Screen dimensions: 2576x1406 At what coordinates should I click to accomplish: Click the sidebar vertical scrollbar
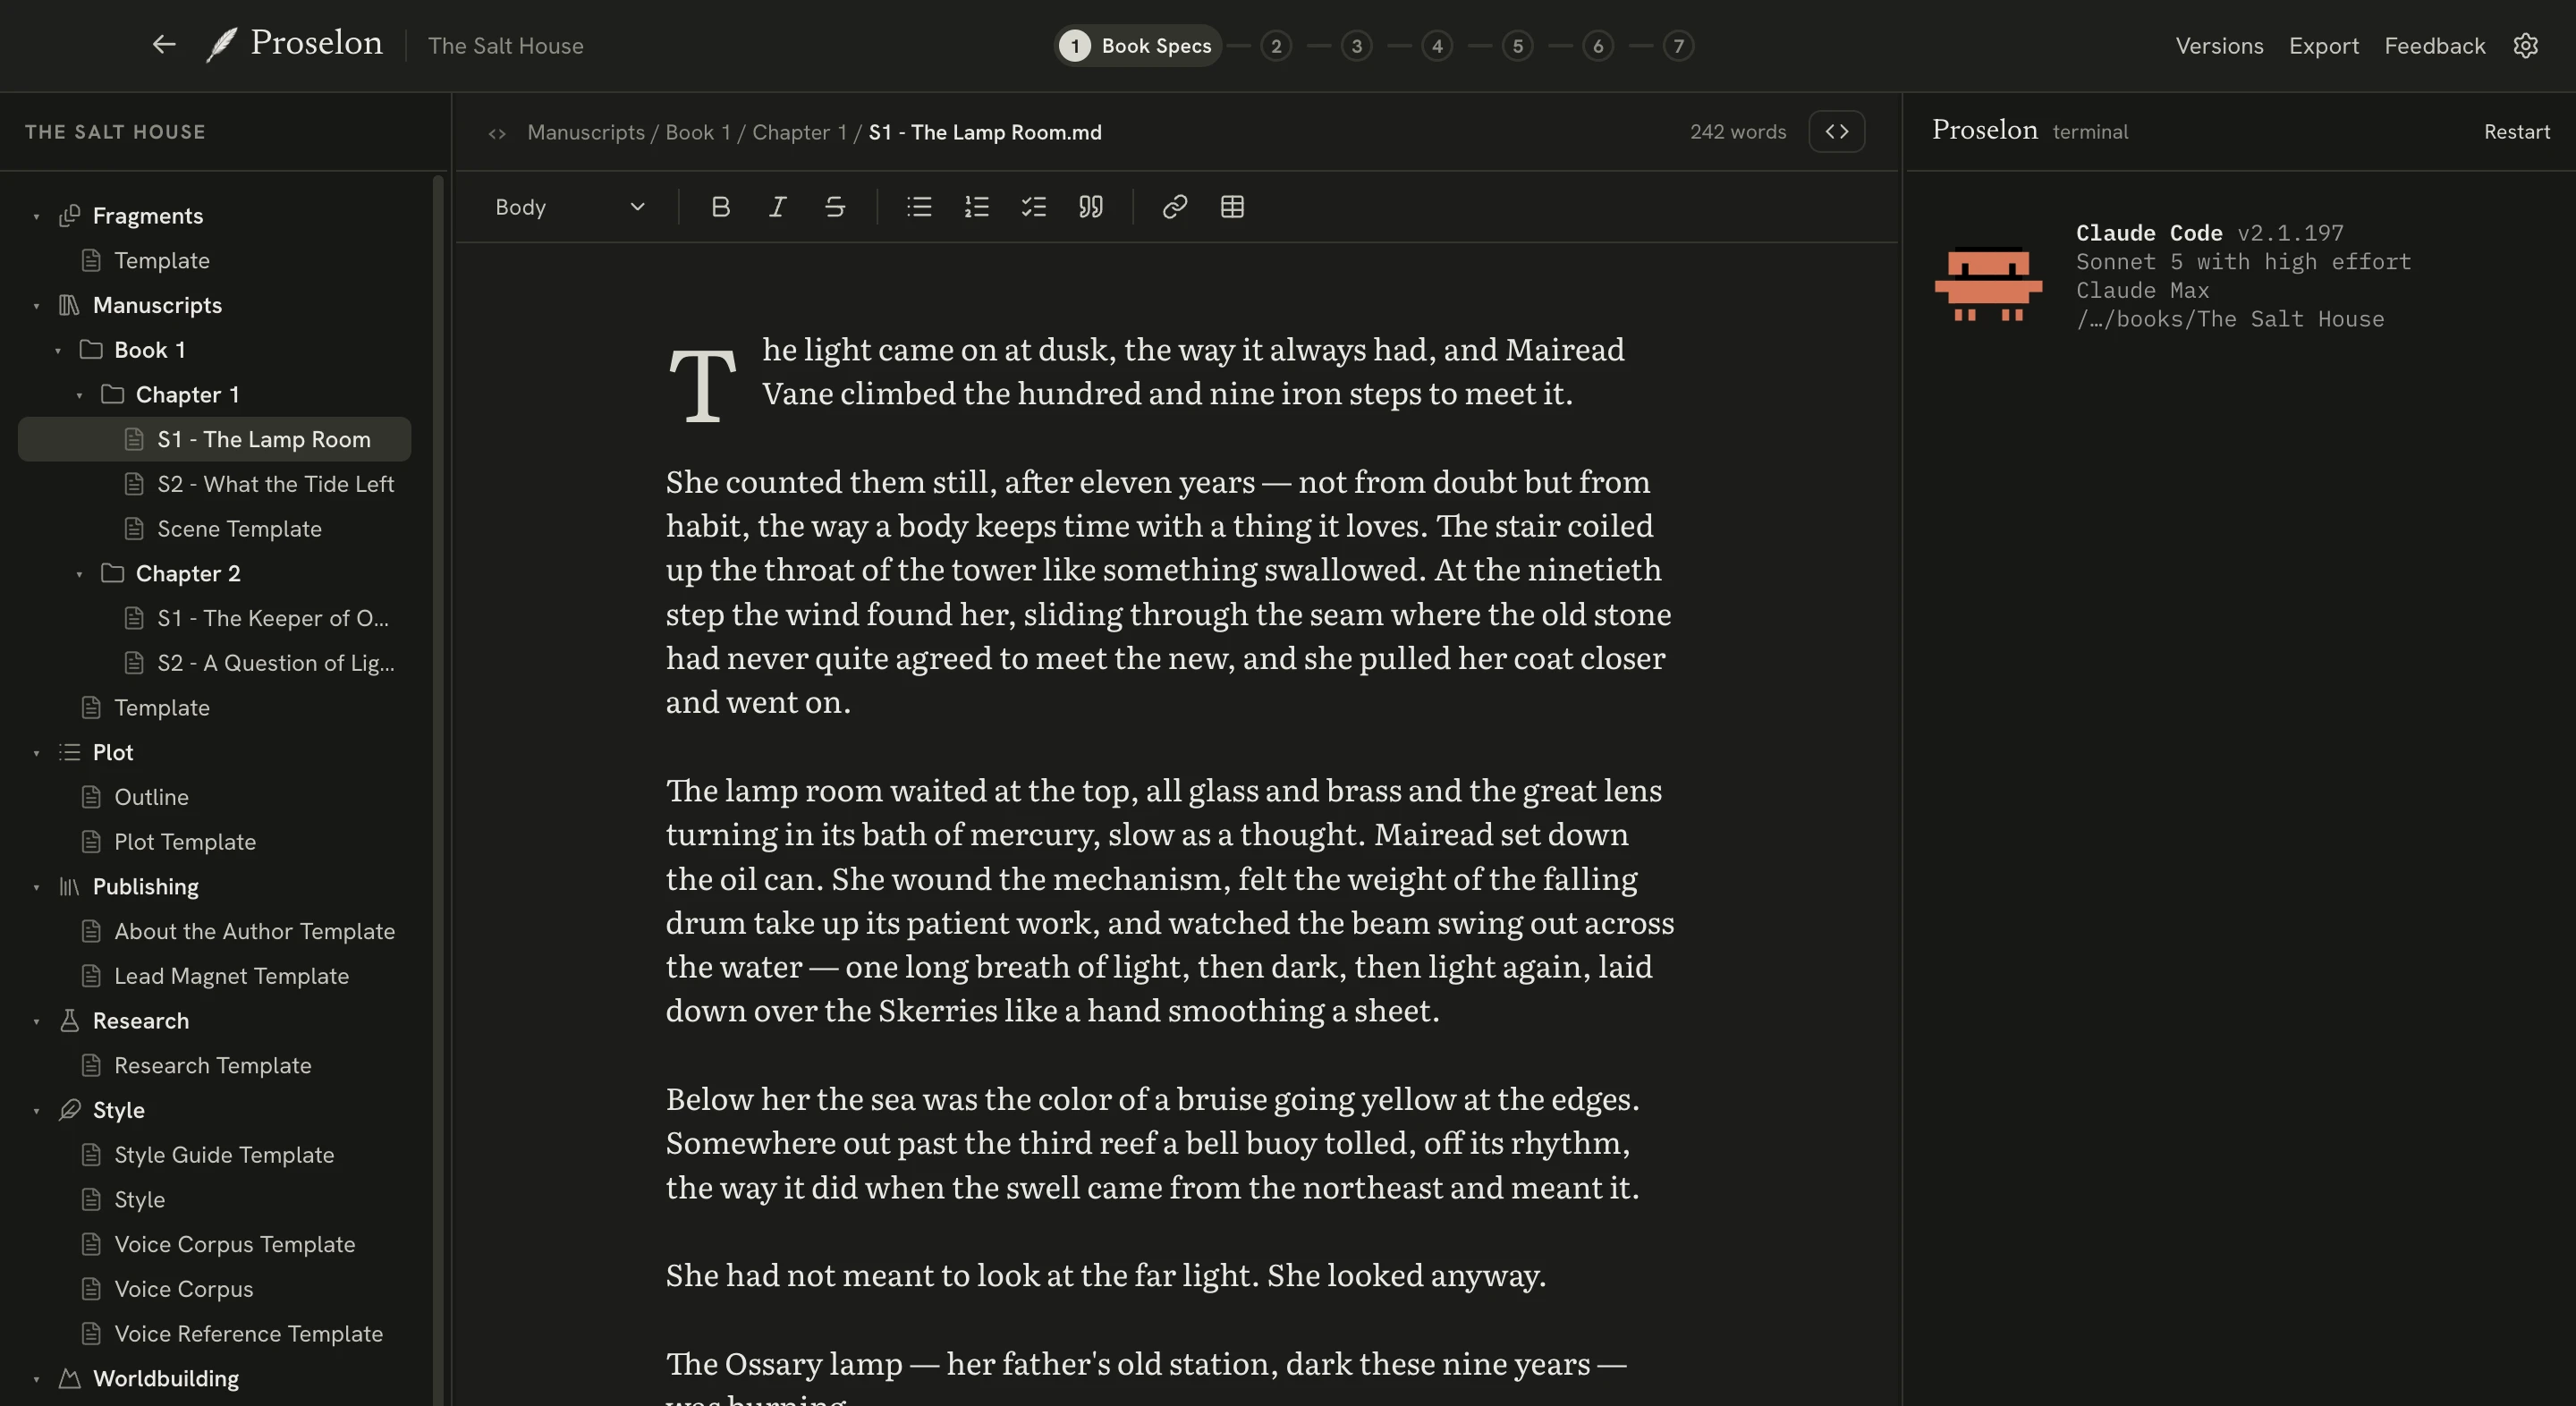pos(437,790)
